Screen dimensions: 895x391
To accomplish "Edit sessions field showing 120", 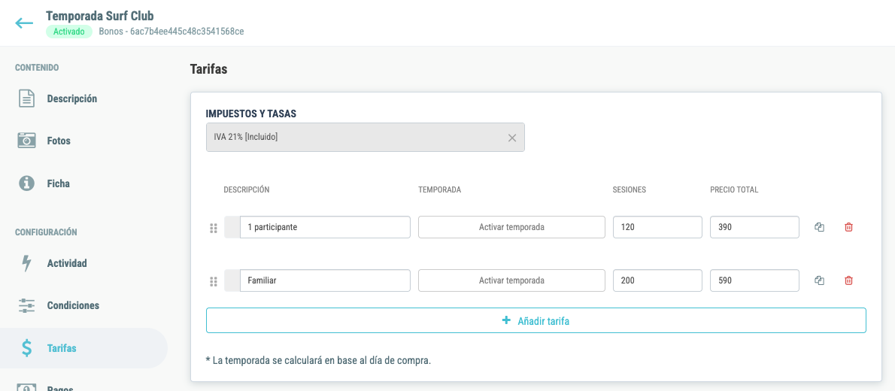I will click(657, 227).
